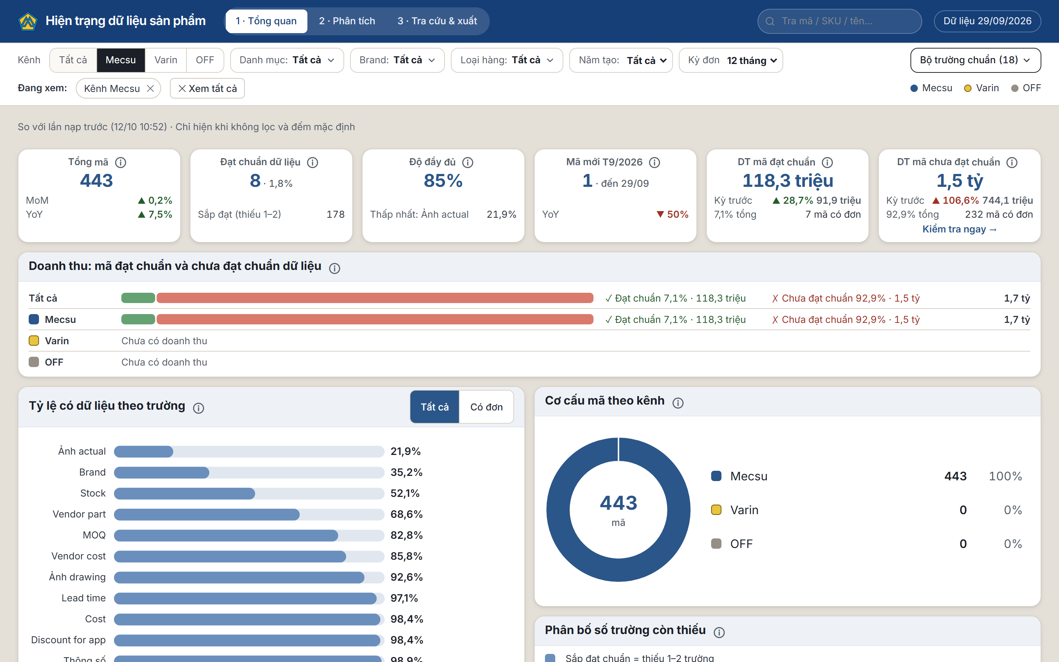Click the donut chart Mecsu ring segment
The width and height of the screenshot is (1059, 662).
click(558, 510)
